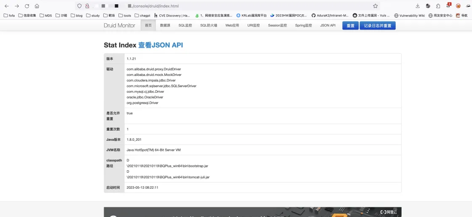Screen dimensions: 472x217
Task: Click the blue 重置 button
Action: click(x=350, y=26)
